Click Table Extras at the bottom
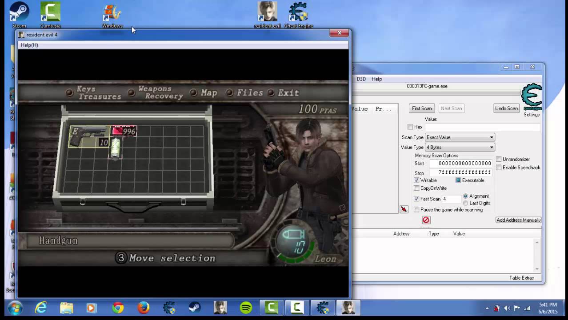This screenshot has width=568, height=320. 521,278
